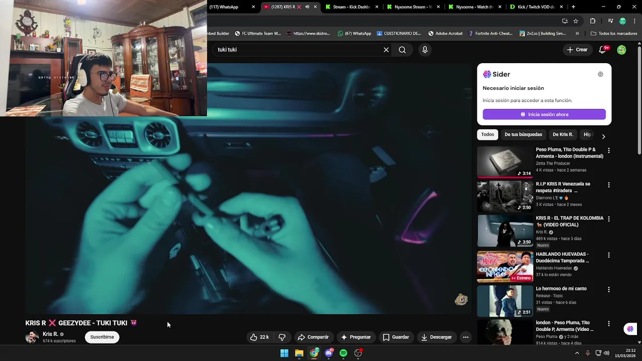Dislike the Tuki Tuki video
This screenshot has height=361, width=642.
tap(282, 337)
